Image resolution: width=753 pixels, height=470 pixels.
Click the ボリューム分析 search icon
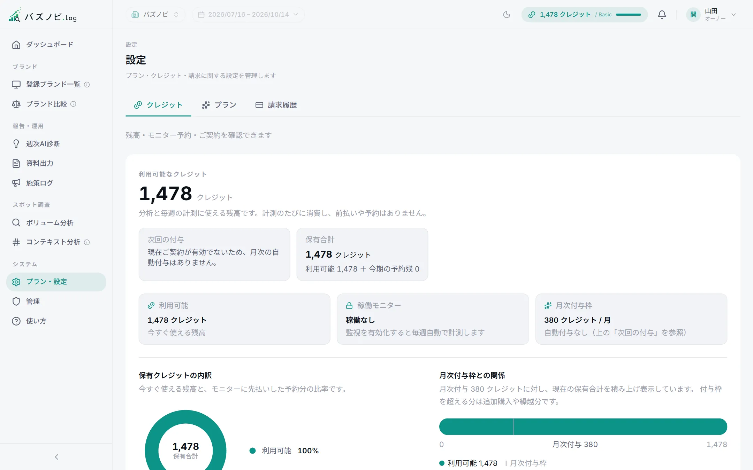[16, 222]
